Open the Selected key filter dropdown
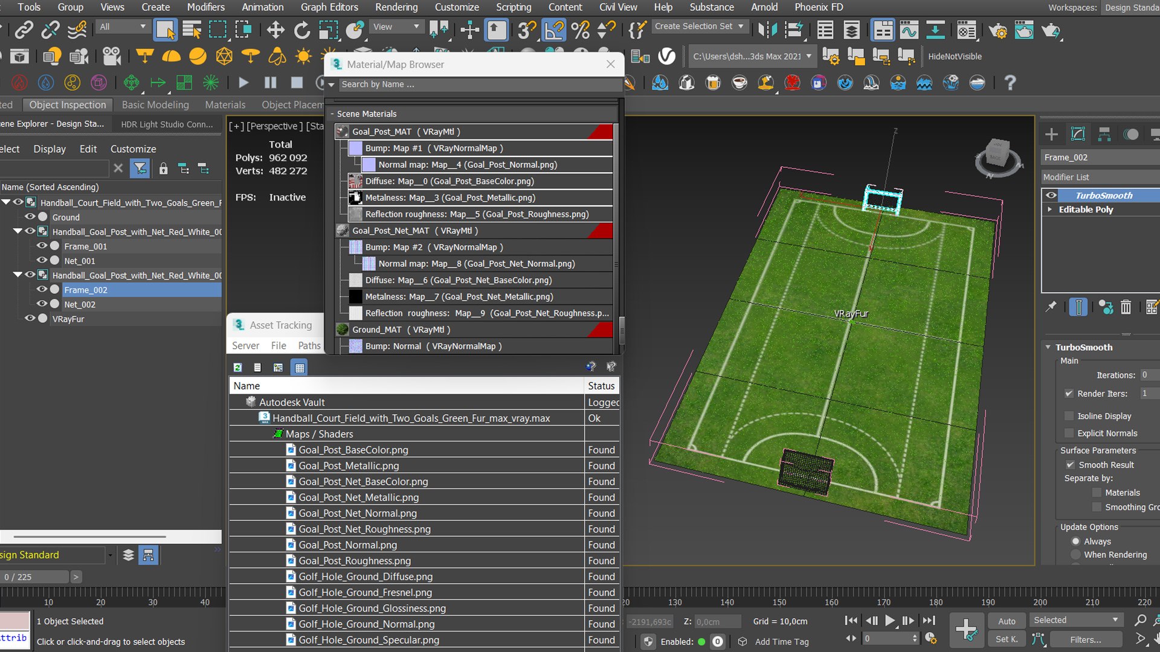The width and height of the screenshot is (1160, 652). (x=1076, y=620)
